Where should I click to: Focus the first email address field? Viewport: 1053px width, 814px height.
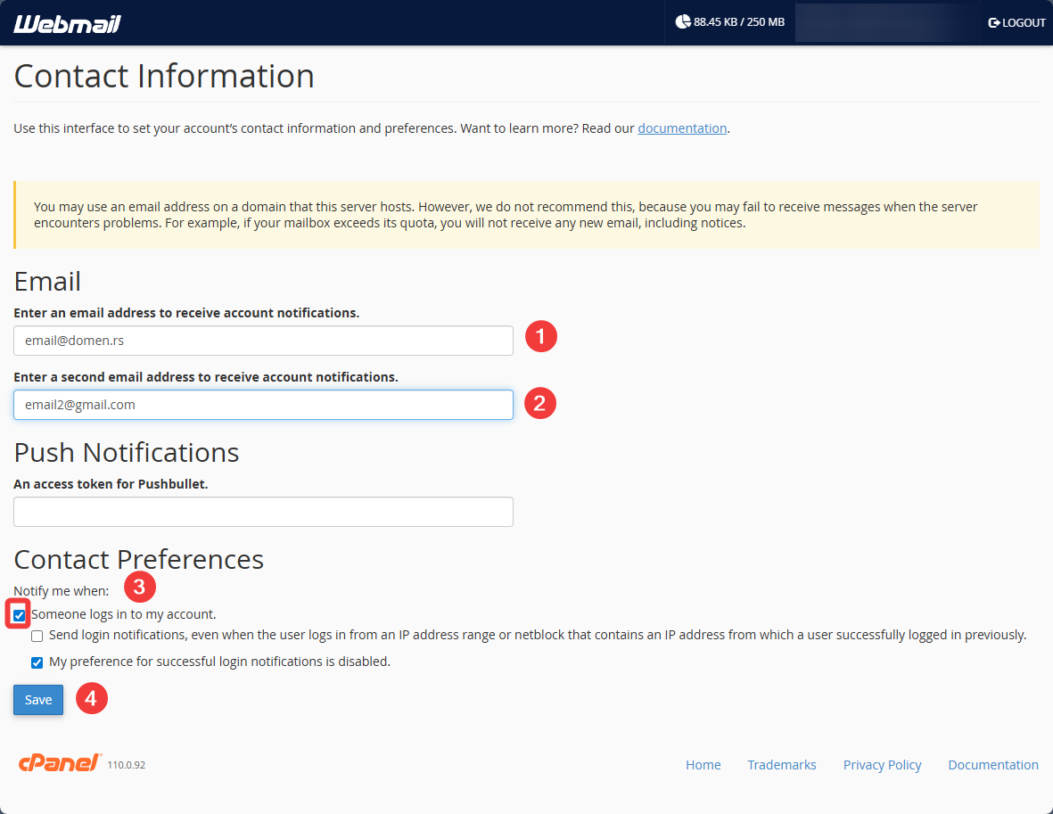[263, 341]
